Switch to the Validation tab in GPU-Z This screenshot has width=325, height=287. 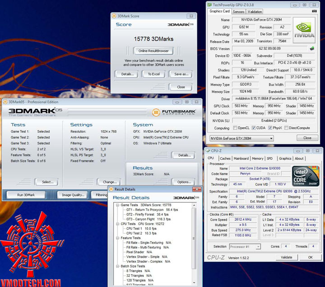tap(255, 12)
